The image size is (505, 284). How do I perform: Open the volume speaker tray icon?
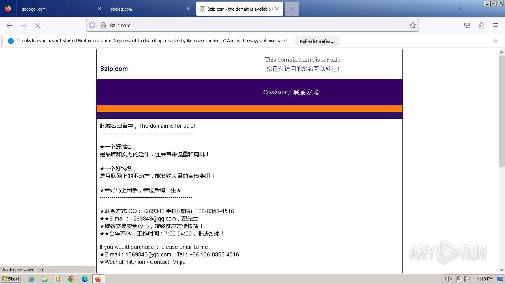pyautogui.click(x=449, y=279)
